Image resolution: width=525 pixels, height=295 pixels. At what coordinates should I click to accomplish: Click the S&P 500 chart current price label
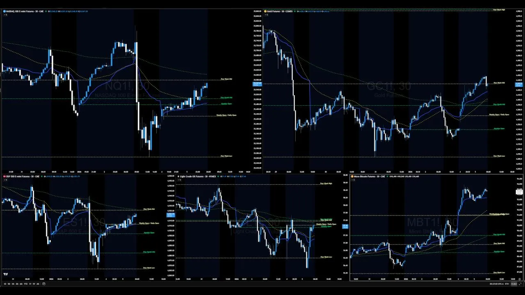click(x=171, y=215)
